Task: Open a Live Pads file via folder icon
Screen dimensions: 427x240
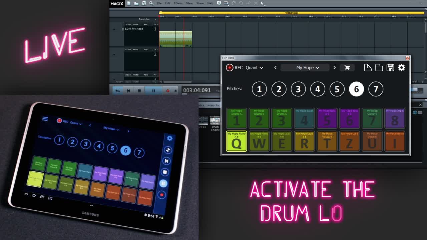Action: coord(379,68)
